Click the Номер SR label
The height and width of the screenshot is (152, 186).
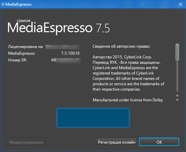point(17,60)
